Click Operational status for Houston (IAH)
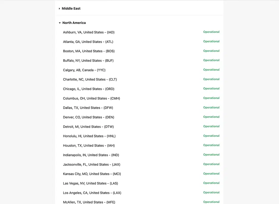Image resolution: width=279 pixels, height=204 pixels. (x=211, y=145)
